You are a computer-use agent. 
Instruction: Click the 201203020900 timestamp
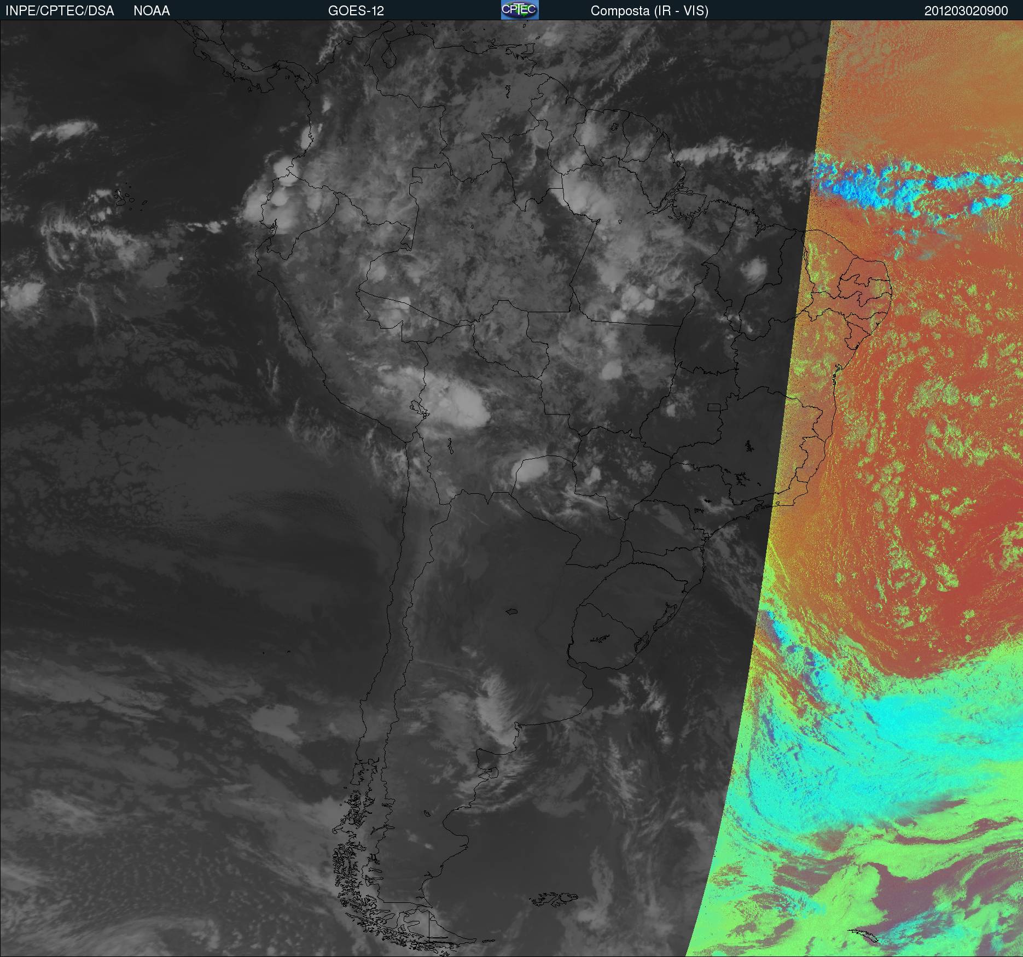coord(966,11)
